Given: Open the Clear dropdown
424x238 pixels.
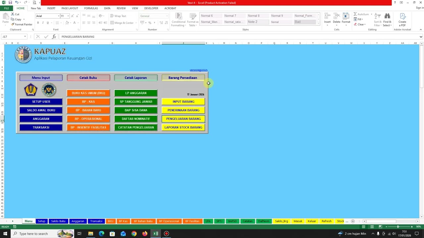Looking at the screenshot, I should (x=360, y=24).
